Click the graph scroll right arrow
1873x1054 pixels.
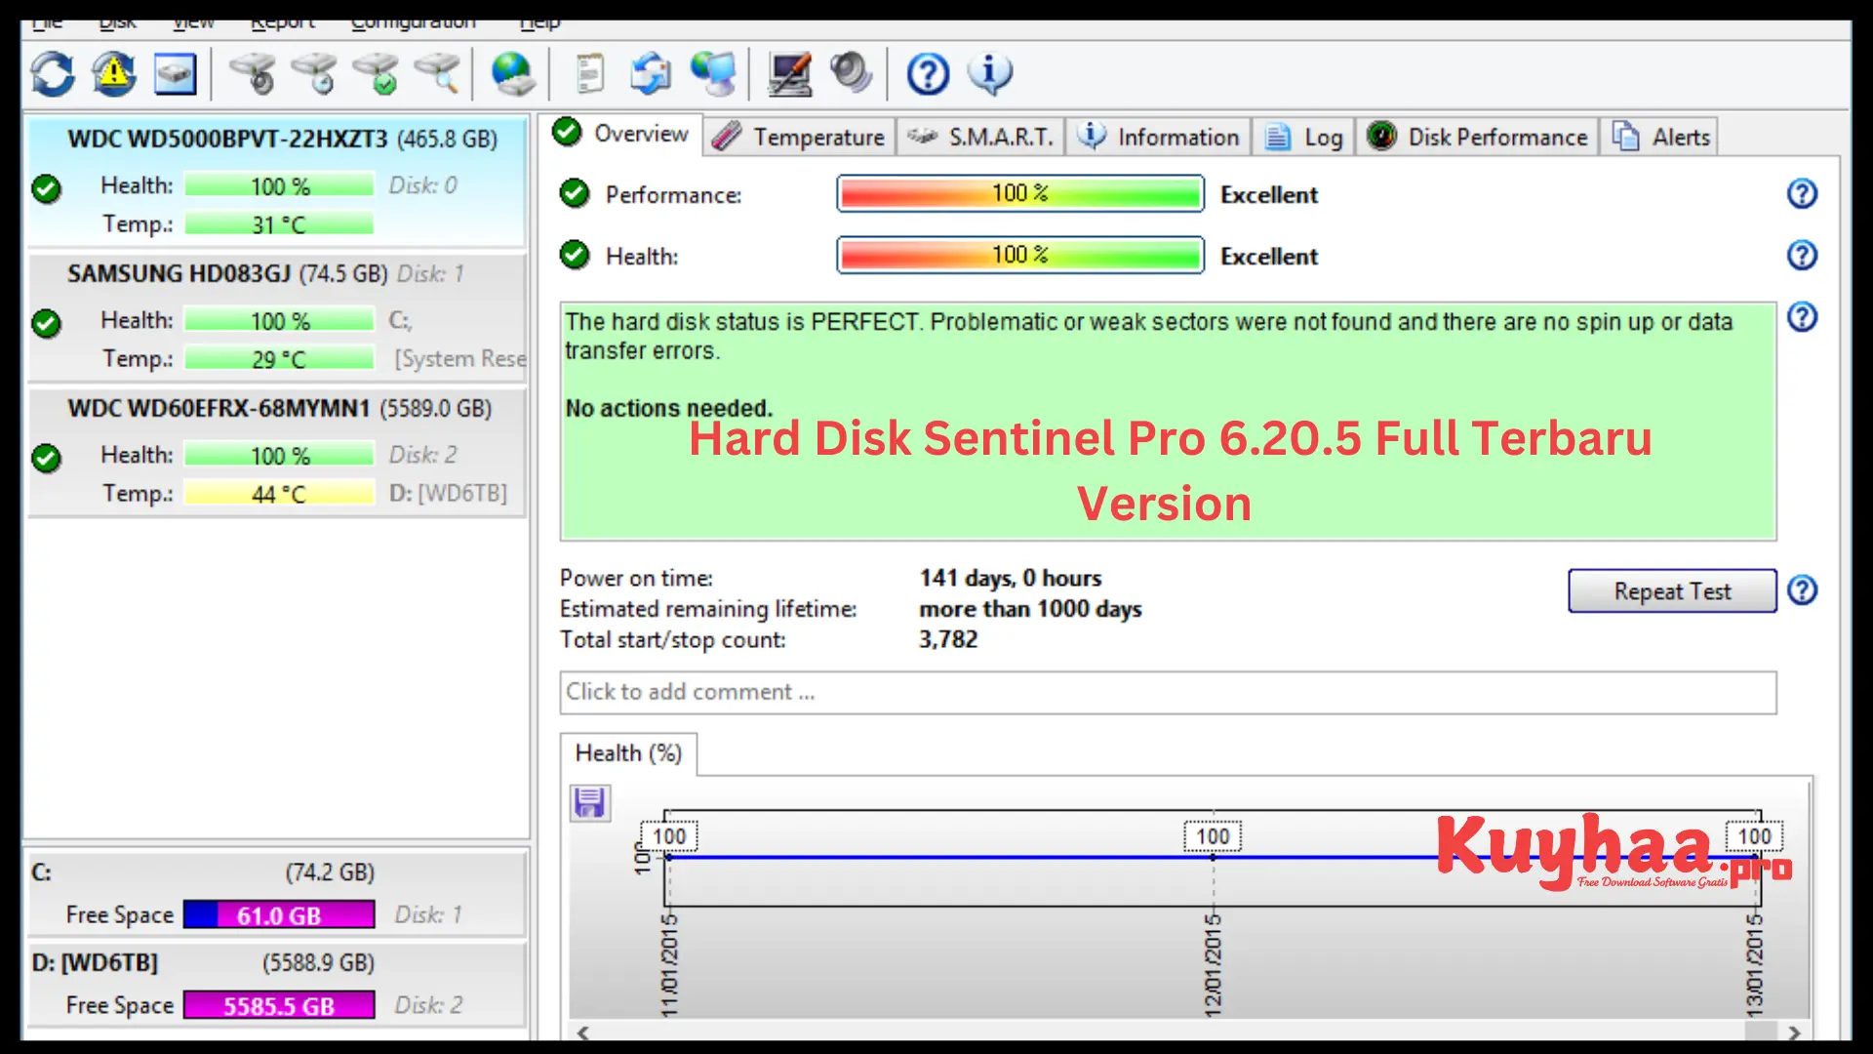(1795, 1033)
